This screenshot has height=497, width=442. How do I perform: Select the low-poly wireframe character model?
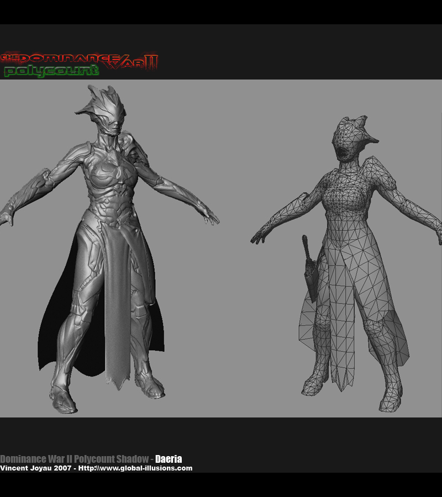click(x=346, y=264)
